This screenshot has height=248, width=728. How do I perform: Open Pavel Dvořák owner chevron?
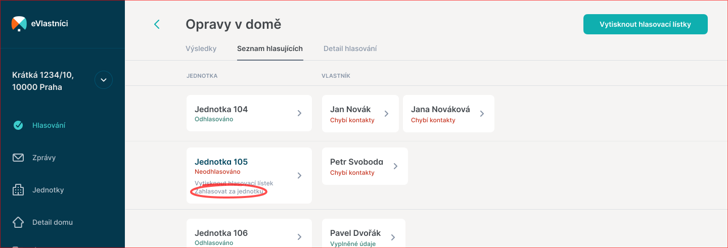(393, 237)
